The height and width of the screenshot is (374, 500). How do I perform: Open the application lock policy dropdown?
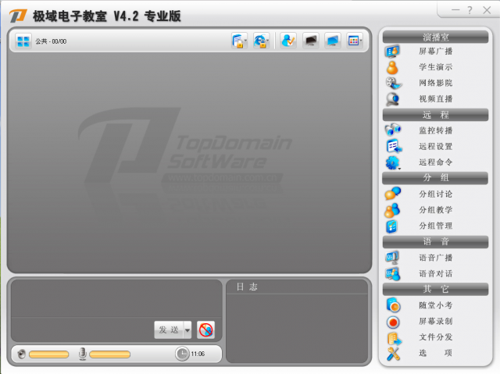coord(240,41)
